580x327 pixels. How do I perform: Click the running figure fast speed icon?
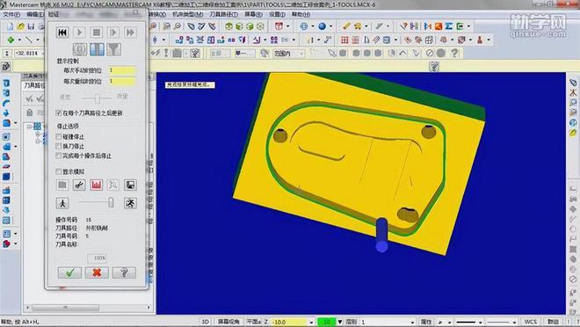(x=130, y=203)
